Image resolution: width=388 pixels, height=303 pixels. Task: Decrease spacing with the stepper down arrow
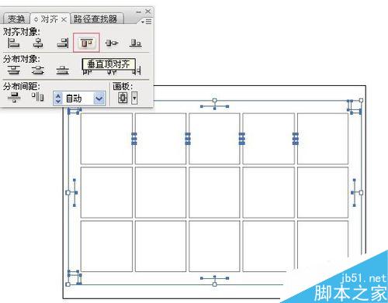coord(58,102)
